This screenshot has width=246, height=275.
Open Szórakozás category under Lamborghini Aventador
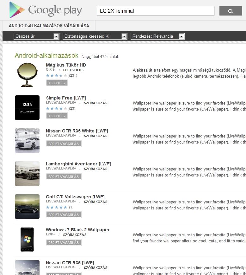pyautogui.click(x=95, y=169)
